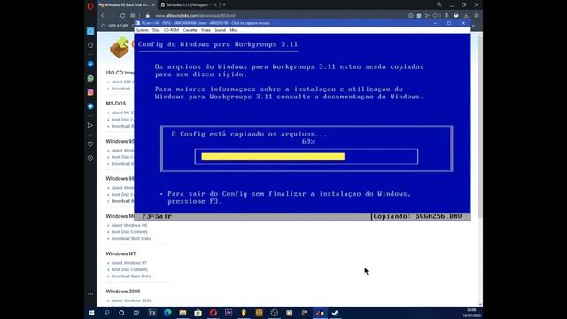Open Windows ME 'Download Boot Disks' link
The image size is (567, 319).
tap(131, 238)
